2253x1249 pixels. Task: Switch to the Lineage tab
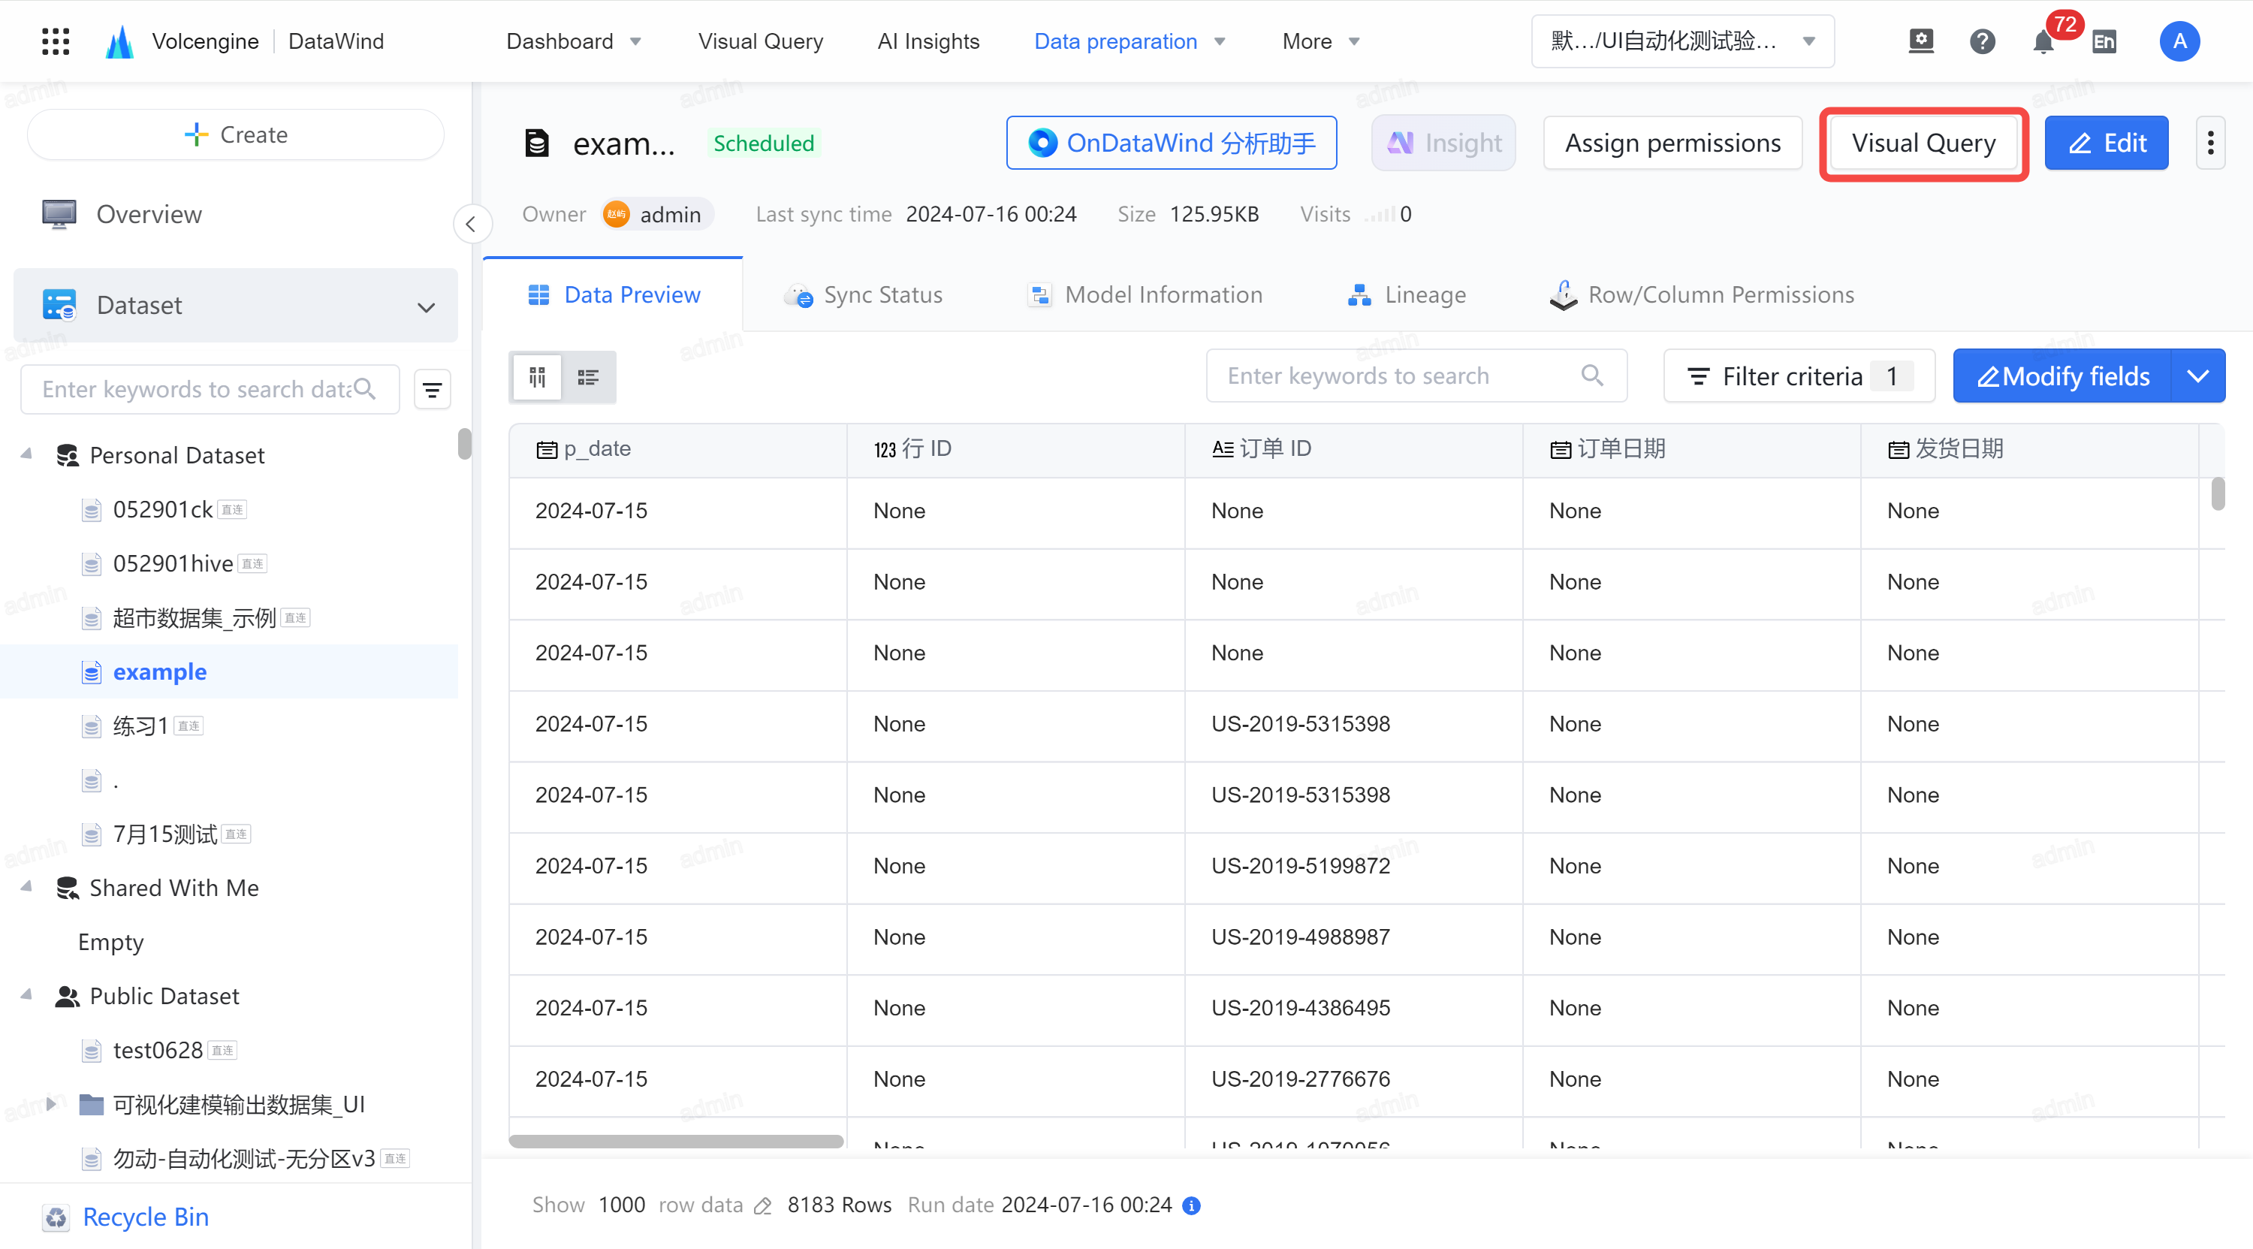click(x=1407, y=294)
